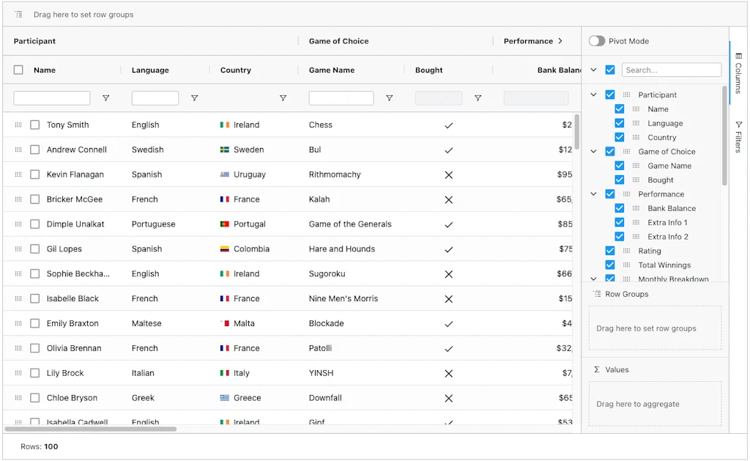
Task: Click the drag handle beside Rating column item
Action: coord(626,251)
